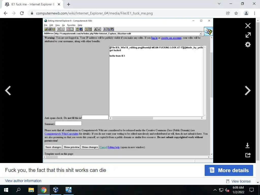Open View author information link
Image resolution: width=260 pixels, height=195 pixels.
pos(23,181)
